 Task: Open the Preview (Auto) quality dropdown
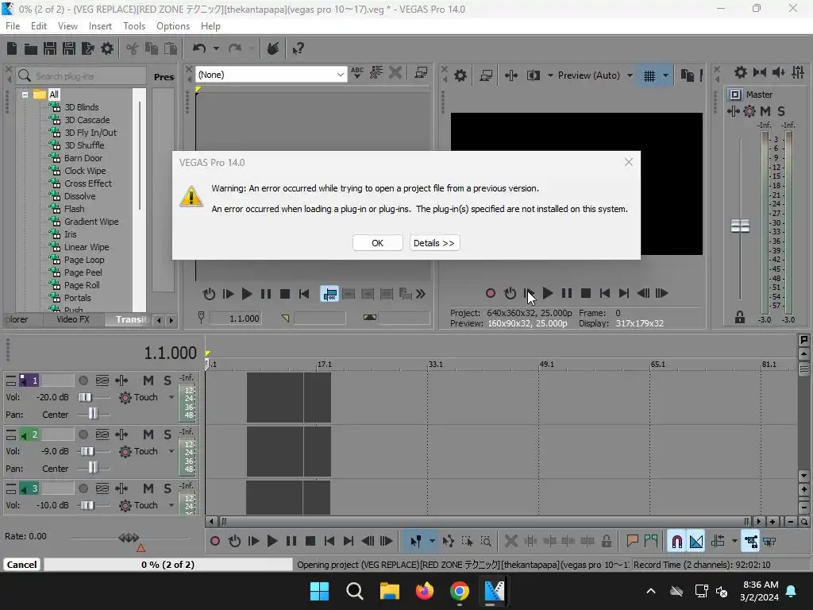click(x=630, y=75)
